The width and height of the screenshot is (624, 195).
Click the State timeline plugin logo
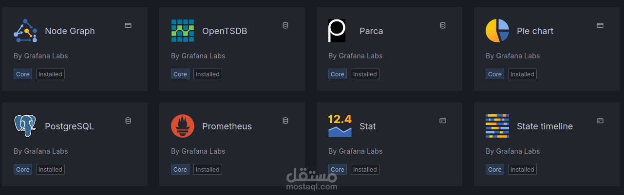coord(497,126)
